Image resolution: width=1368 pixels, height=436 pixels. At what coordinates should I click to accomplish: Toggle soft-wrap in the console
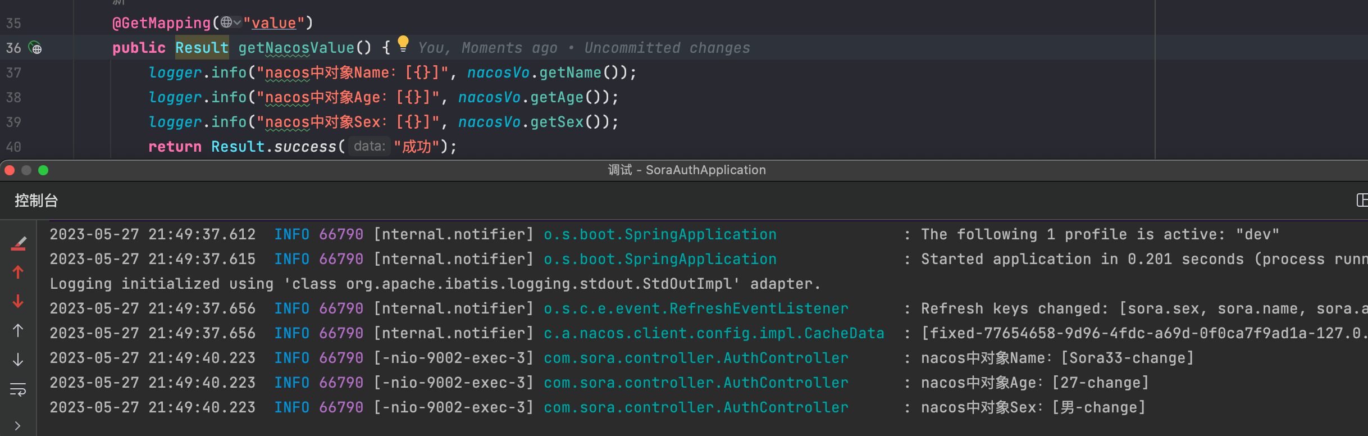pyautogui.click(x=18, y=389)
